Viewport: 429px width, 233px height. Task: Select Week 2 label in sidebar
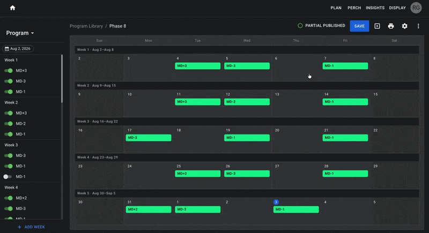(11, 102)
